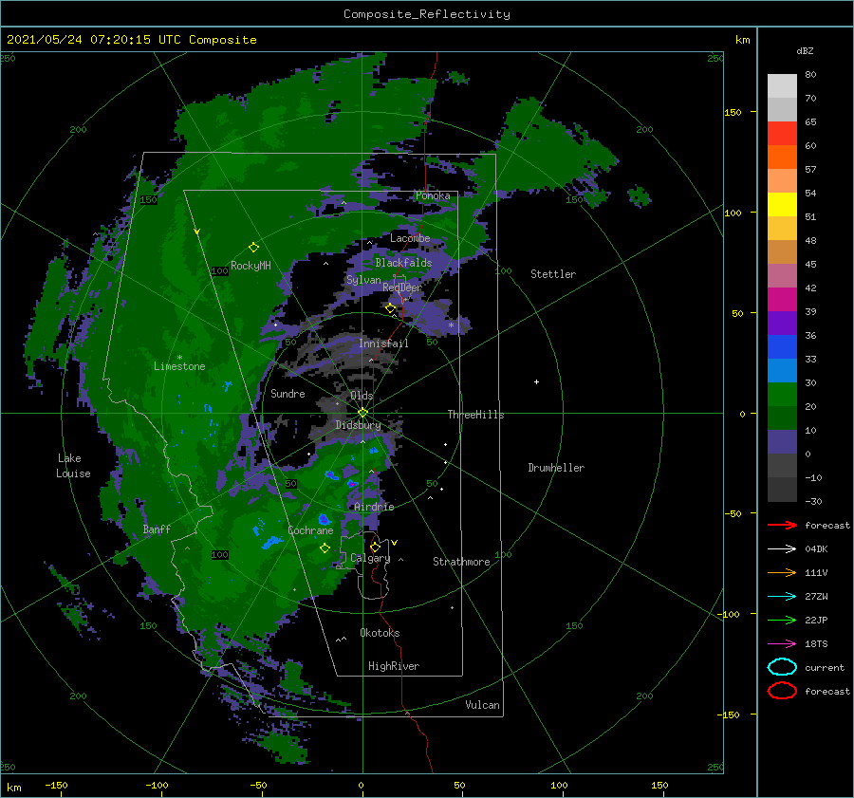Screen dimensions: 854x798
Task: Click the yellow diamond marker above Calgary label
Action: pyautogui.click(x=375, y=547)
